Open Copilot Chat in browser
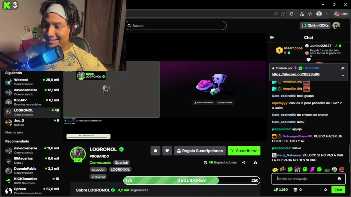This screenshot has height=197, width=351. click(341, 14)
